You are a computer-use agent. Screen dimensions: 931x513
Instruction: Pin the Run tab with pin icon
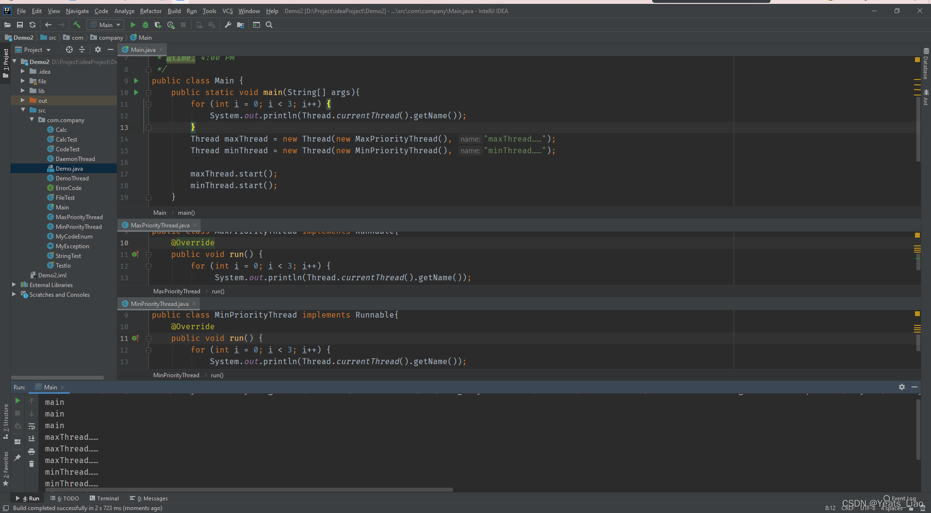(17, 457)
